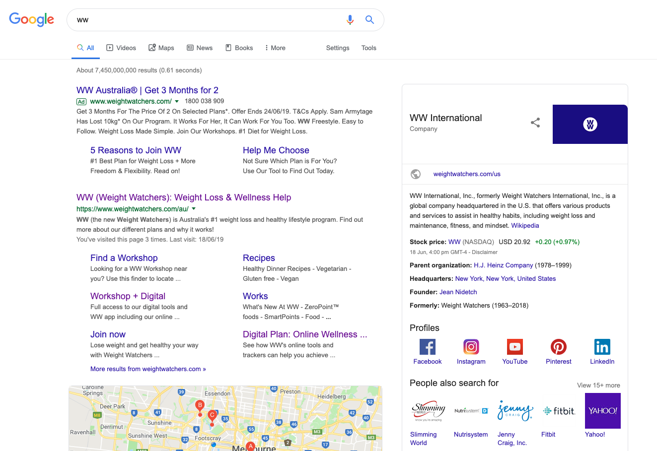The image size is (657, 451).
Task: Switch to the Videos tab
Action: click(x=121, y=48)
